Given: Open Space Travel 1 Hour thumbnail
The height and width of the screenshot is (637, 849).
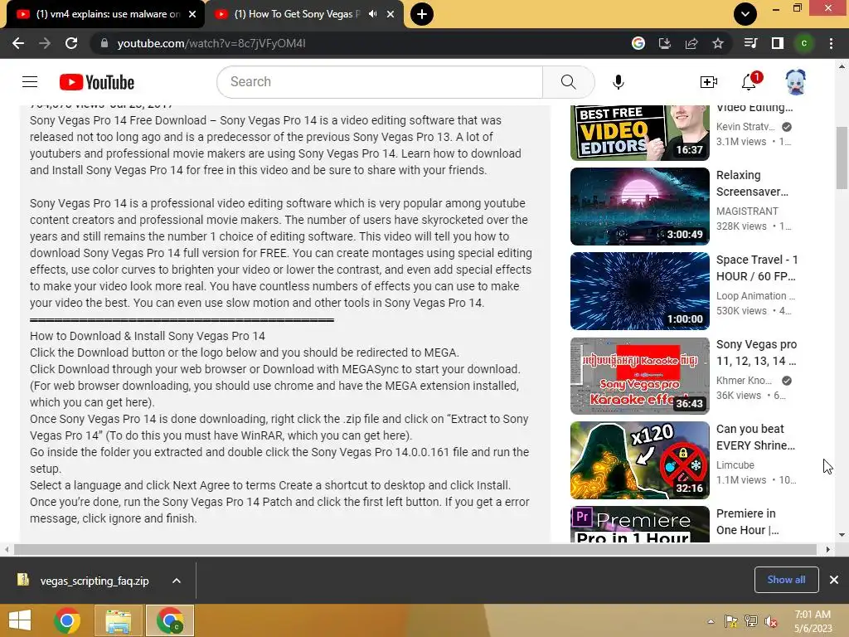Looking at the screenshot, I should (x=639, y=291).
